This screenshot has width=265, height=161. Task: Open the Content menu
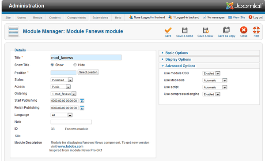coord(55,18)
